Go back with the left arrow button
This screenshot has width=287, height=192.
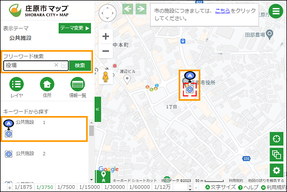[127, 9]
